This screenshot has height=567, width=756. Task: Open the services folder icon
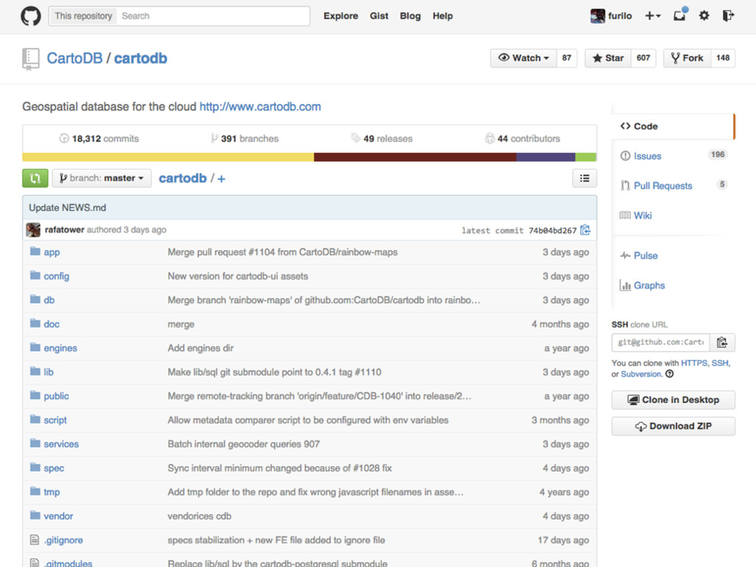(x=35, y=443)
